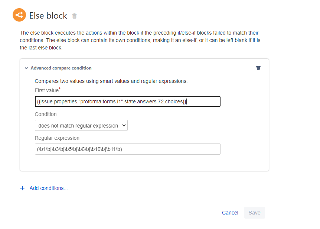Click the 'Regular expression' field label
The image size is (320, 229).
pyautogui.click(x=57, y=138)
